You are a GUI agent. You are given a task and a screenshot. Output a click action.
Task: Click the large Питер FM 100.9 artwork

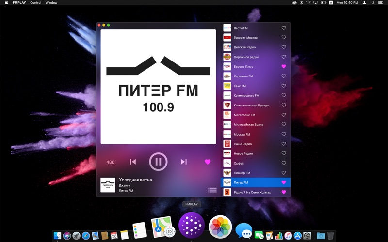pos(159,87)
